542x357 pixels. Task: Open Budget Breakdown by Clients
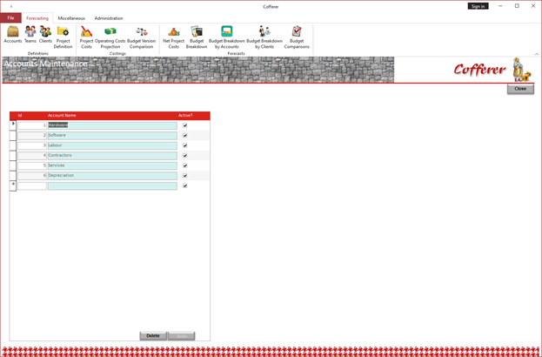(x=264, y=37)
